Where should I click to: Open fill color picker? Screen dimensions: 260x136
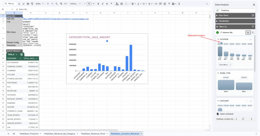click(x=117, y=4)
